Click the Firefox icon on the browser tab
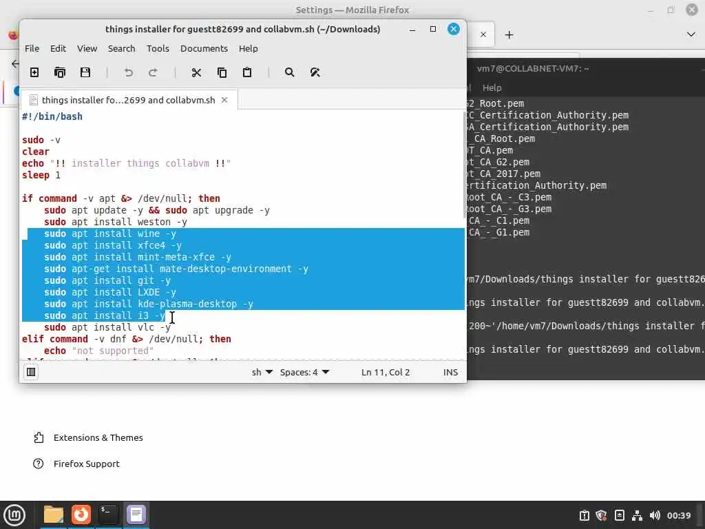 12,34
